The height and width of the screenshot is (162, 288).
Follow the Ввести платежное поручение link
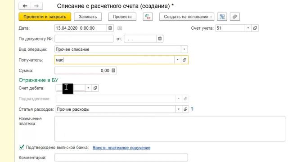click(x=121, y=148)
